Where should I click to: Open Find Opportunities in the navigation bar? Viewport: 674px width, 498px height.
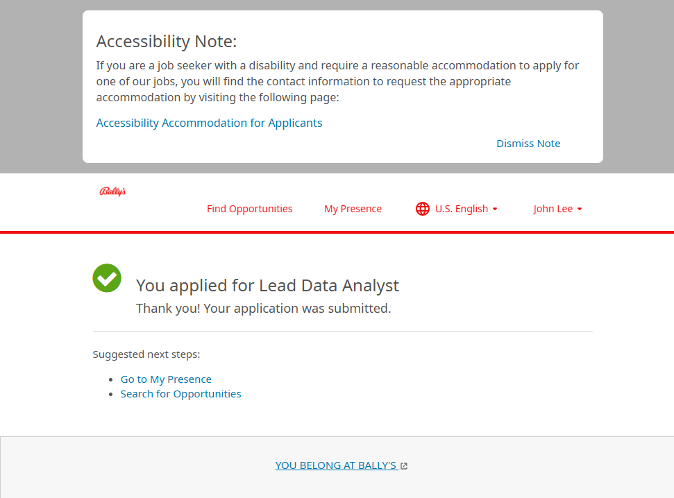coord(249,209)
